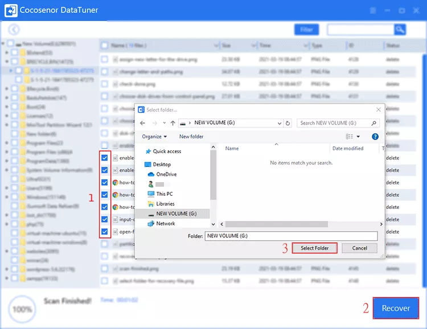Uncheck the open-f file checkbox
The image size is (427, 329).
pos(105,232)
